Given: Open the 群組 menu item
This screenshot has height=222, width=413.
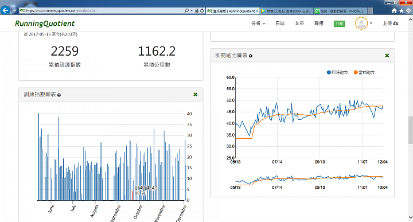Looking at the screenshot, I should click(319, 24).
